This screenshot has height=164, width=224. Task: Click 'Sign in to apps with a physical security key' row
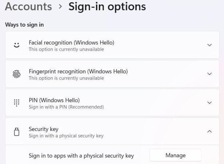[x=112, y=155]
